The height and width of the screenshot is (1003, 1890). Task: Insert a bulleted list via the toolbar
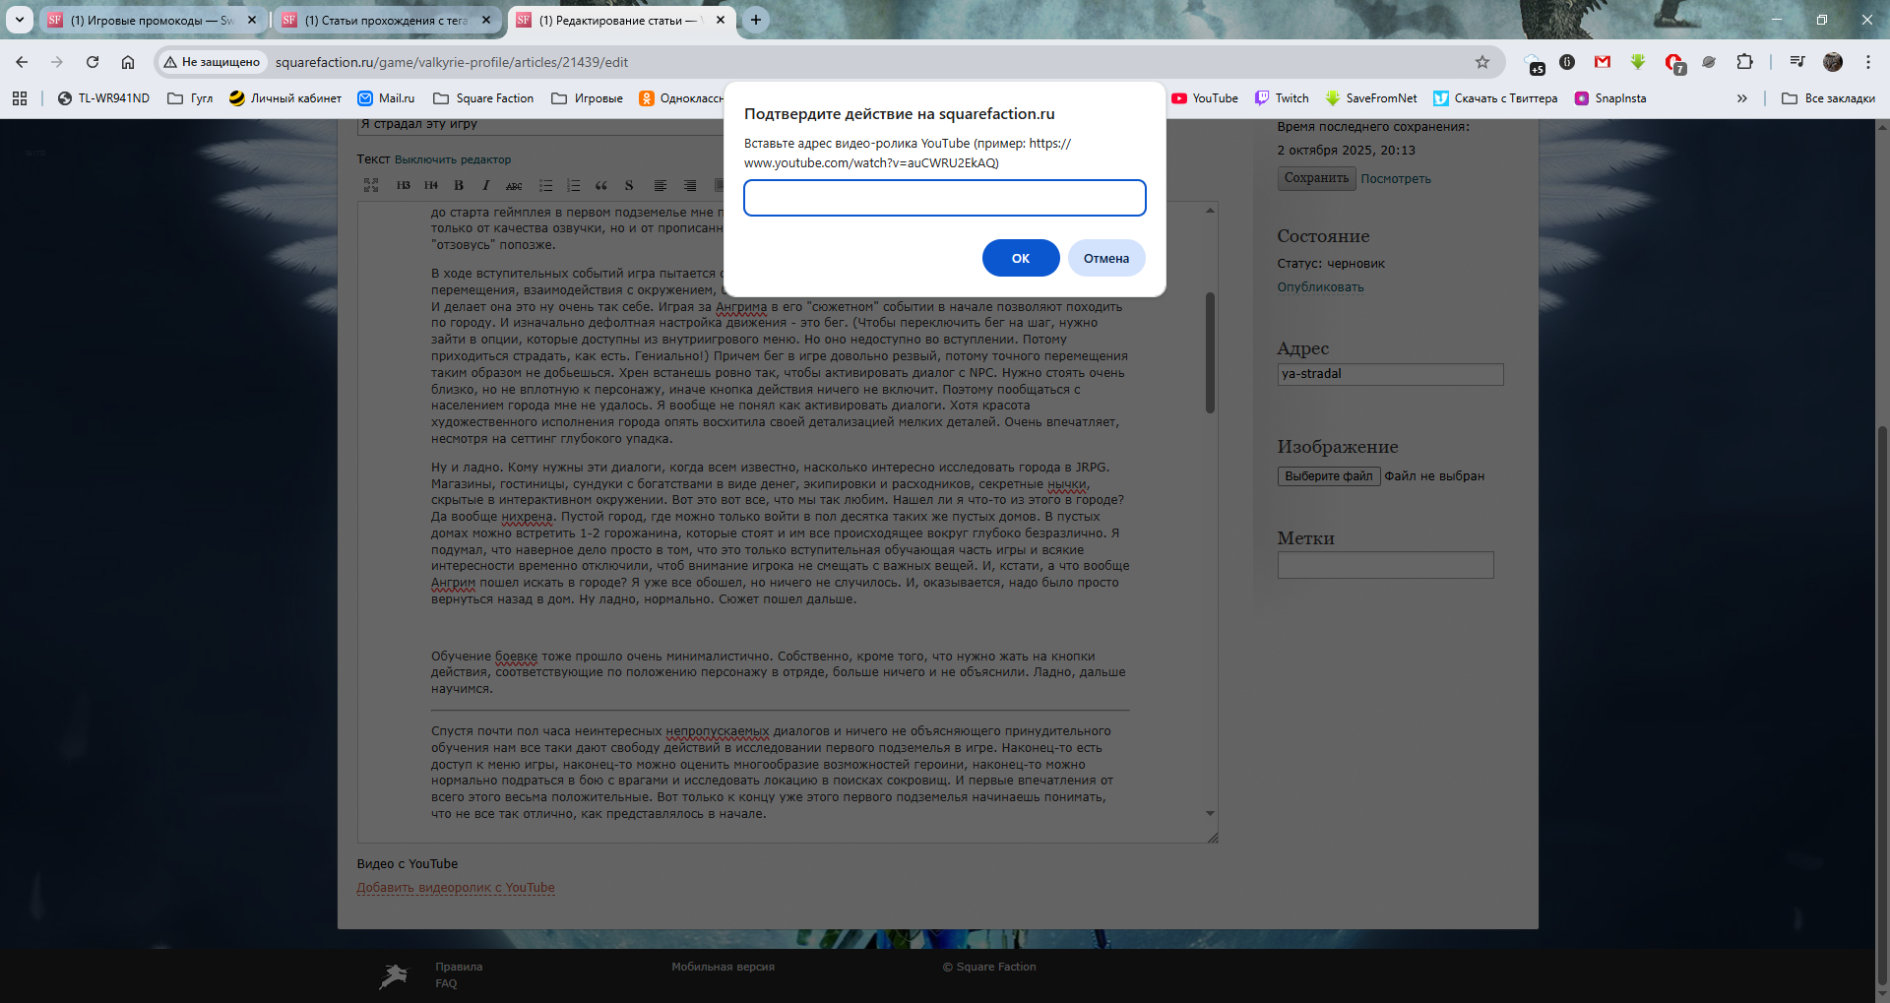pos(545,185)
